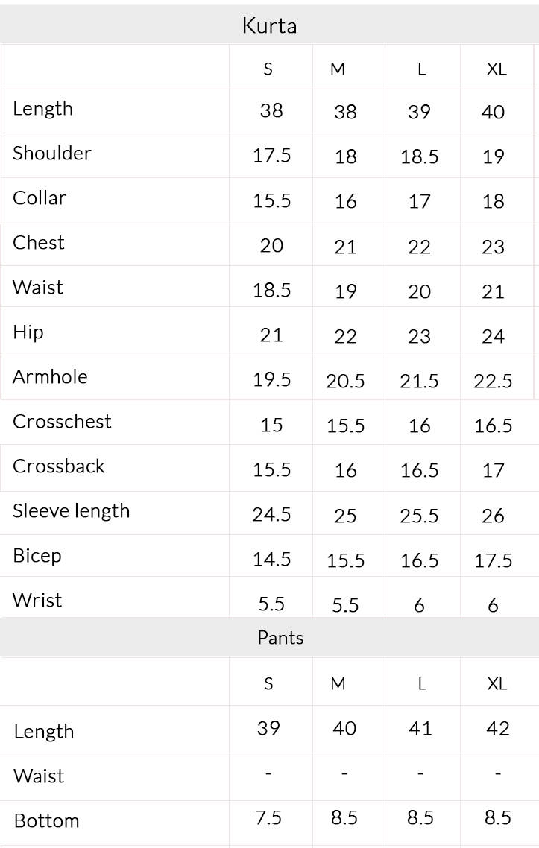The width and height of the screenshot is (539, 848).
Task: Select the Shoulder row label
Action: point(52,154)
